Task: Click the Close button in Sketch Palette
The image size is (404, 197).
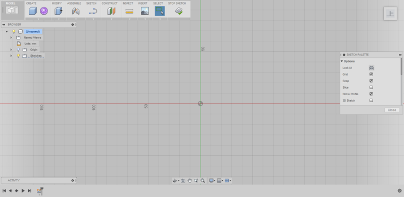Action: 392,110
